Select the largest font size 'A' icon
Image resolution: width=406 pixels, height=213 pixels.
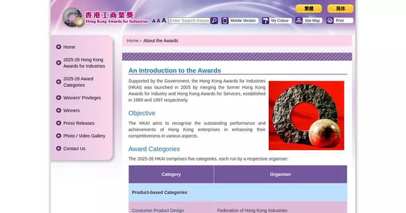(x=164, y=20)
